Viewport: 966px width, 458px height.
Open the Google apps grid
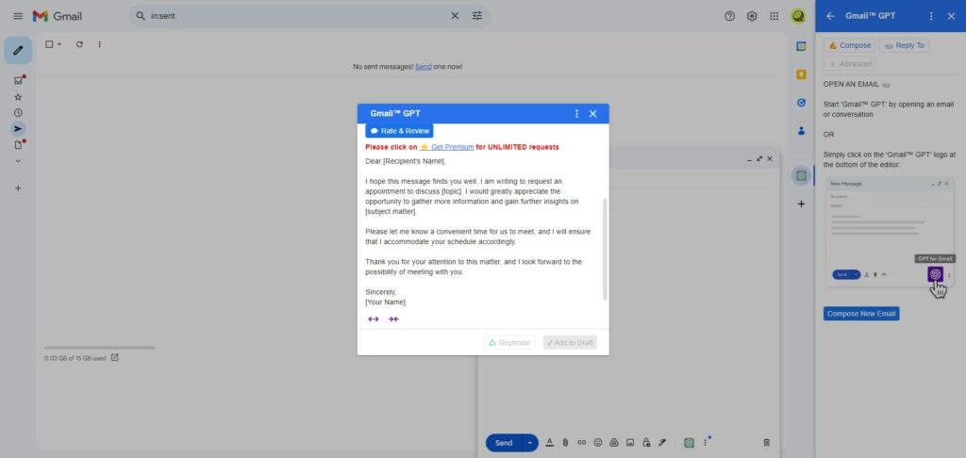pos(774,16)
